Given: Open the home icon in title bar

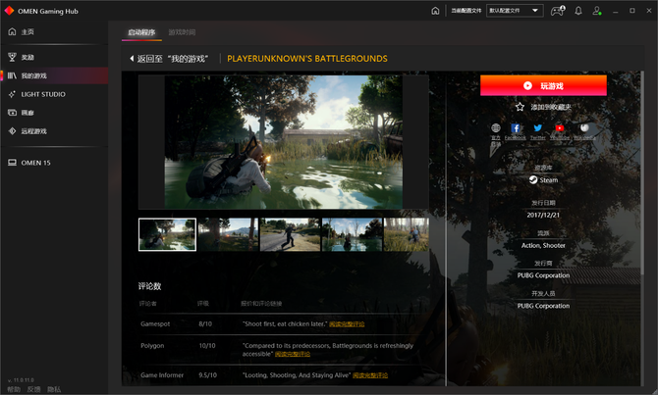Looking at the screenshot, I should pos(435,11).
